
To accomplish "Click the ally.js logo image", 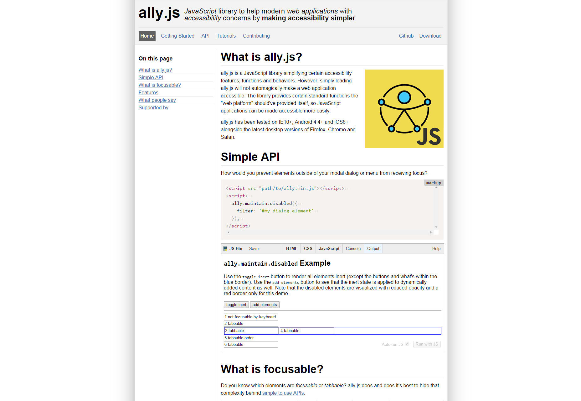I will (404, 109).
